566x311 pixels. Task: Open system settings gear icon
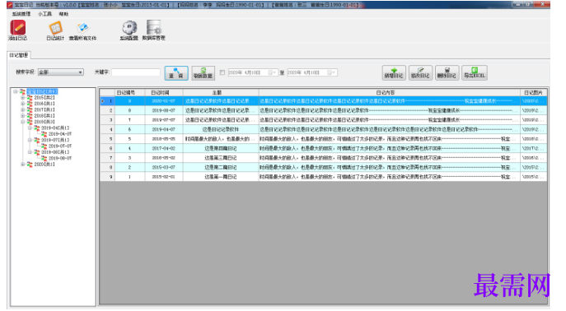point(129,28)
